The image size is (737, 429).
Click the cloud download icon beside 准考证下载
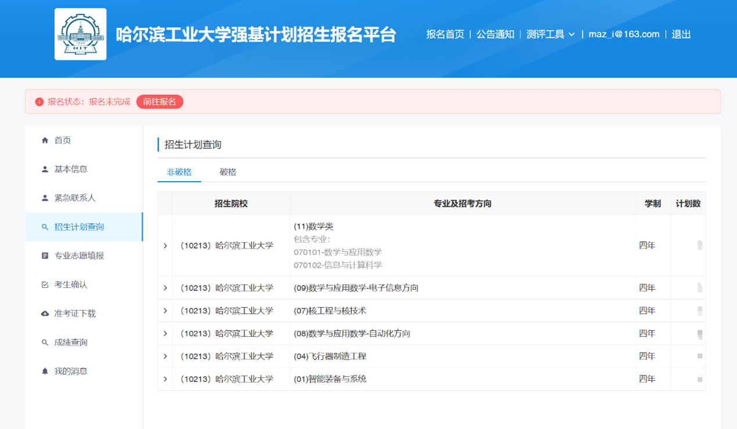[x=45, y=313]
